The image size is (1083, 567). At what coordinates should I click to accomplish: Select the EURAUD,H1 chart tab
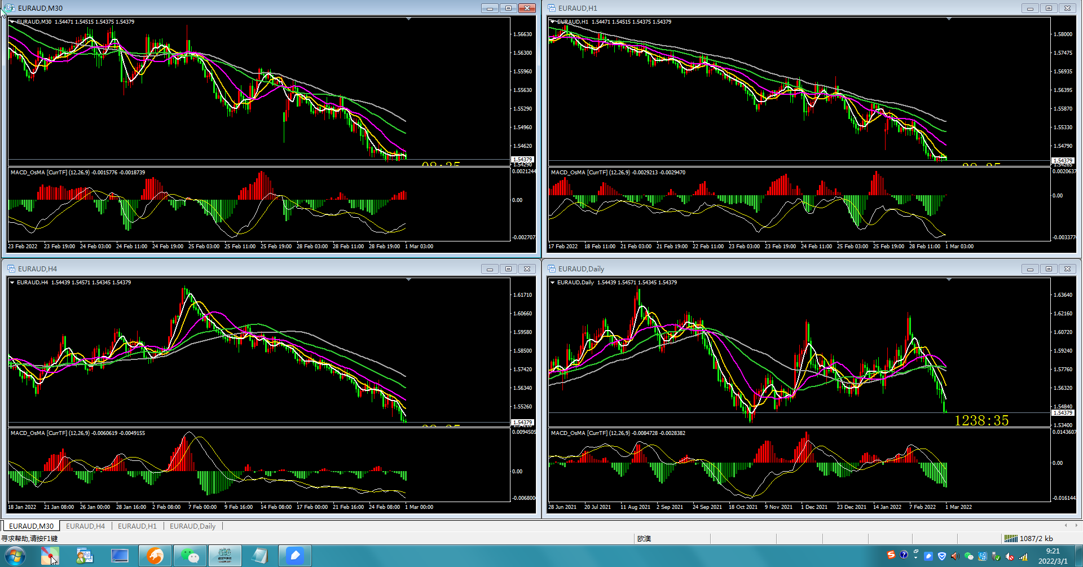pos(137,526)
